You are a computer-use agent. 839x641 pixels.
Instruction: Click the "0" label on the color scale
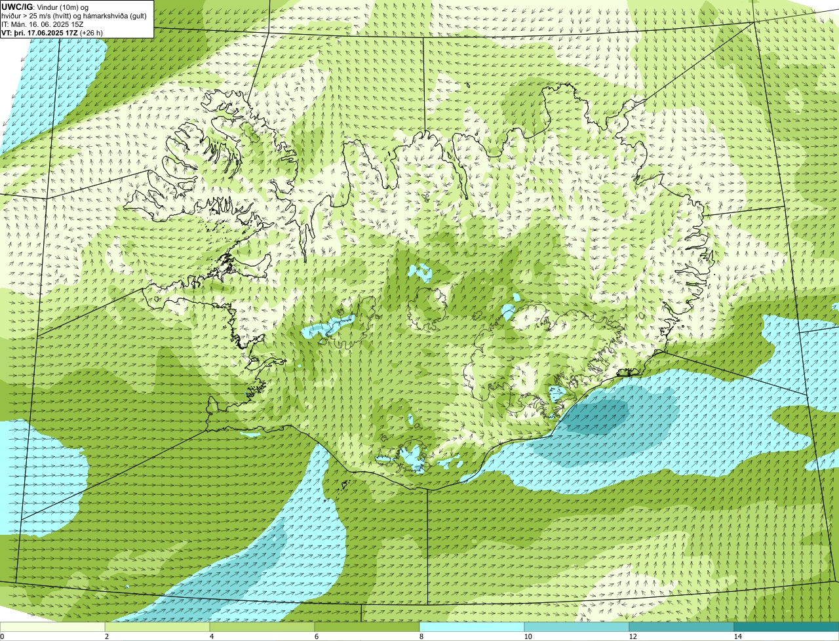[3, 636]
